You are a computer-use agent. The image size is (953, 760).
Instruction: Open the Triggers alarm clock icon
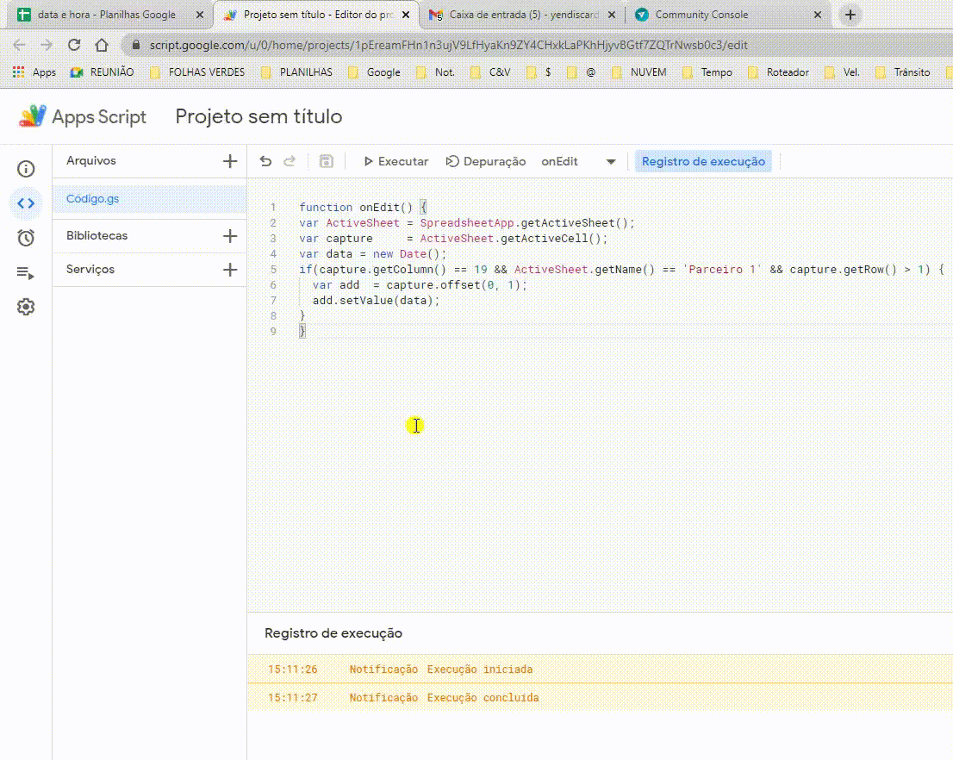(26, 238)
